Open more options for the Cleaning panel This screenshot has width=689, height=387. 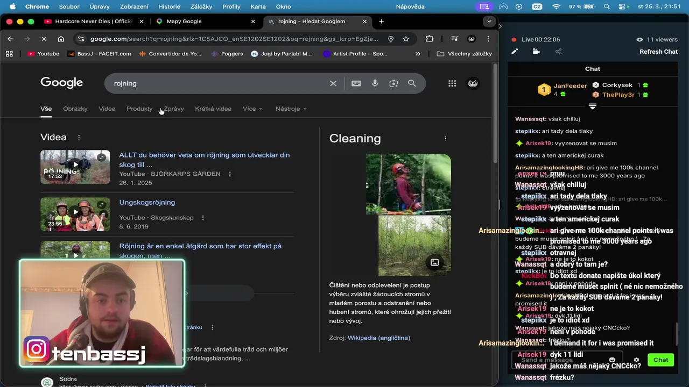coord(445,139)
